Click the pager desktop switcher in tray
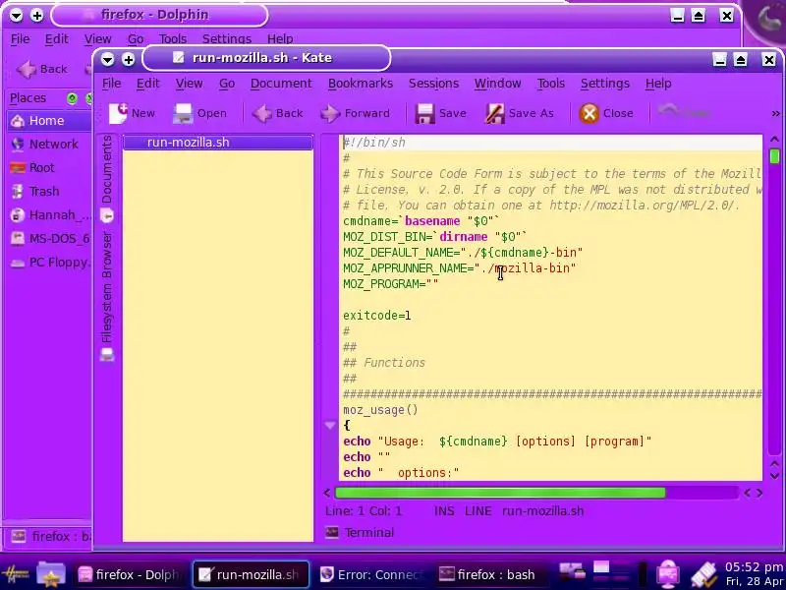This screenshot has width=786, height=590. pyautogui.click(x=612, y=572)
